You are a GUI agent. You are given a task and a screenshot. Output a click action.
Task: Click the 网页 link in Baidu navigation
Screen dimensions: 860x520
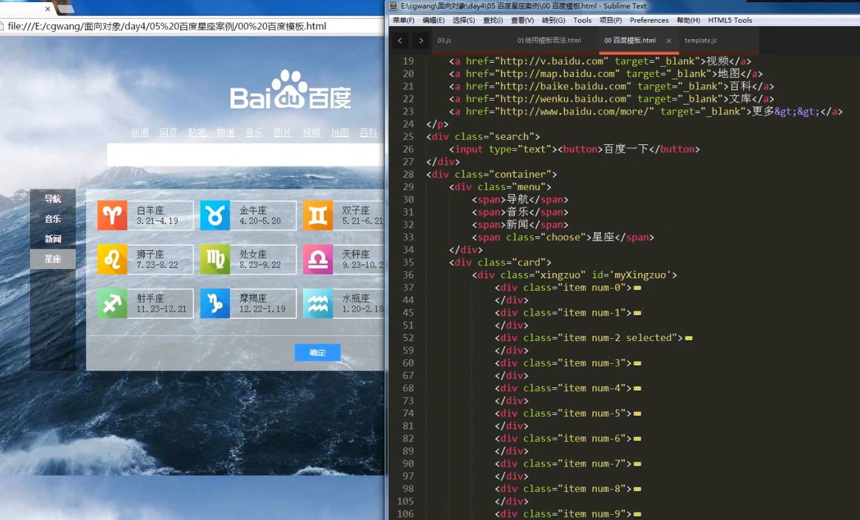[x=168, y=133]
